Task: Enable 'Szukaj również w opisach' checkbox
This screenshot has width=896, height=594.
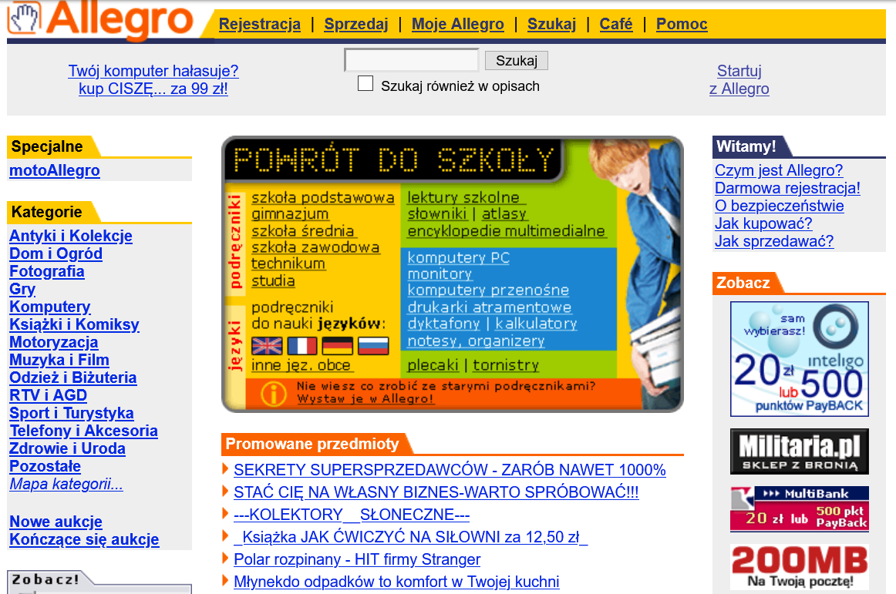Action: click(365, 84)
